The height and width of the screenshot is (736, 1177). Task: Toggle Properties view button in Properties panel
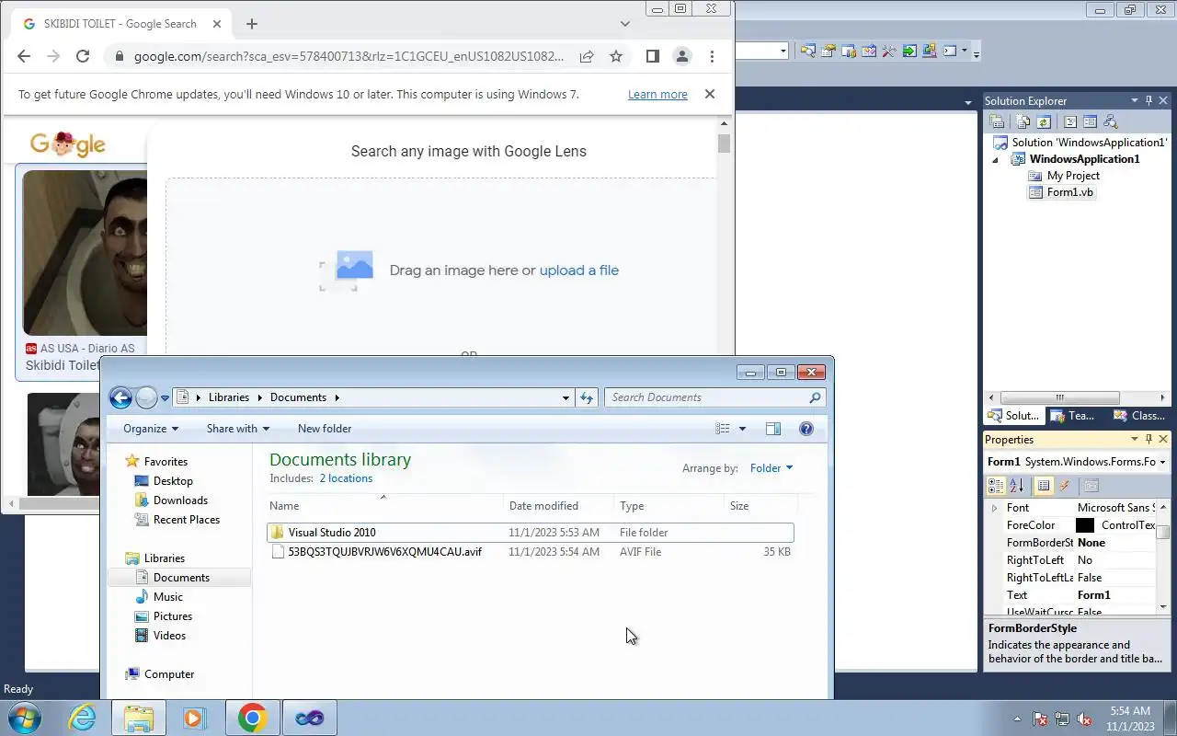click(1043, 486)
